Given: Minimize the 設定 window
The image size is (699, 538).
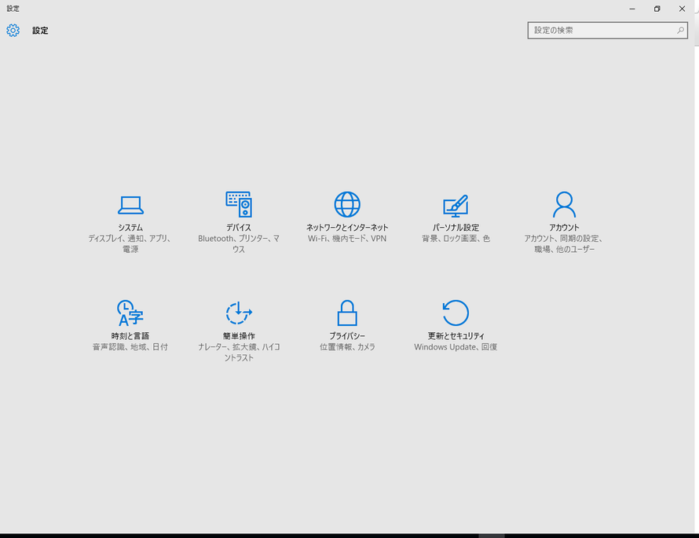Looking at the screenshot, I should click(x=632, y=9).
